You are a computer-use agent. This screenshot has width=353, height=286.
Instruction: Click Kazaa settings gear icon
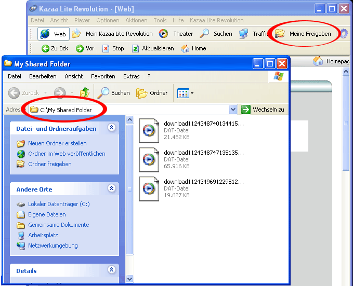tap(344, 34)
